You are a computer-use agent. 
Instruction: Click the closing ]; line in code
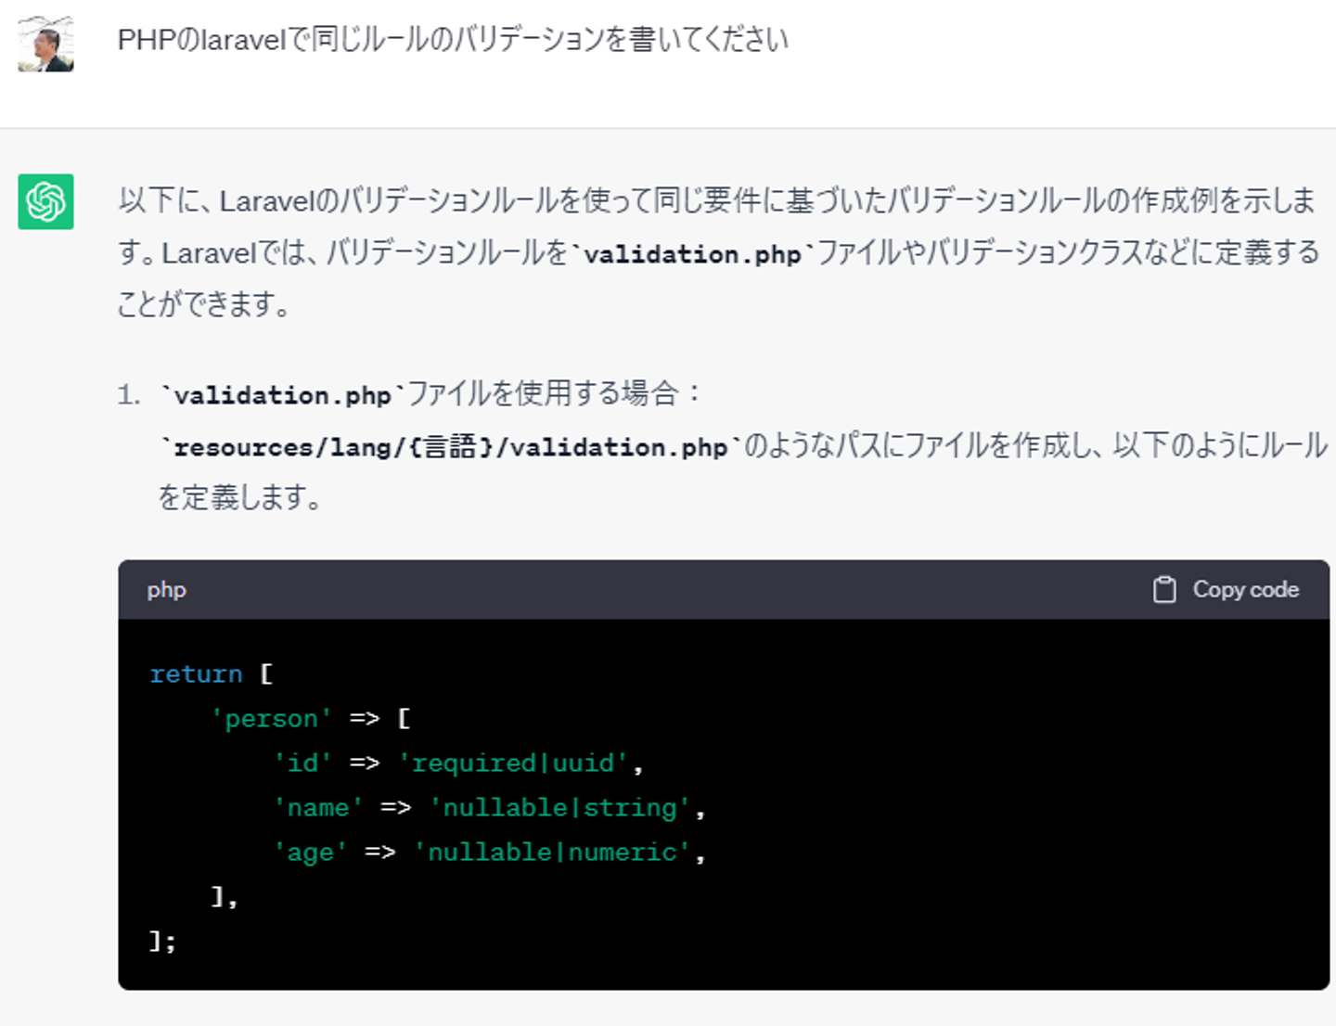tap(163, 942)
